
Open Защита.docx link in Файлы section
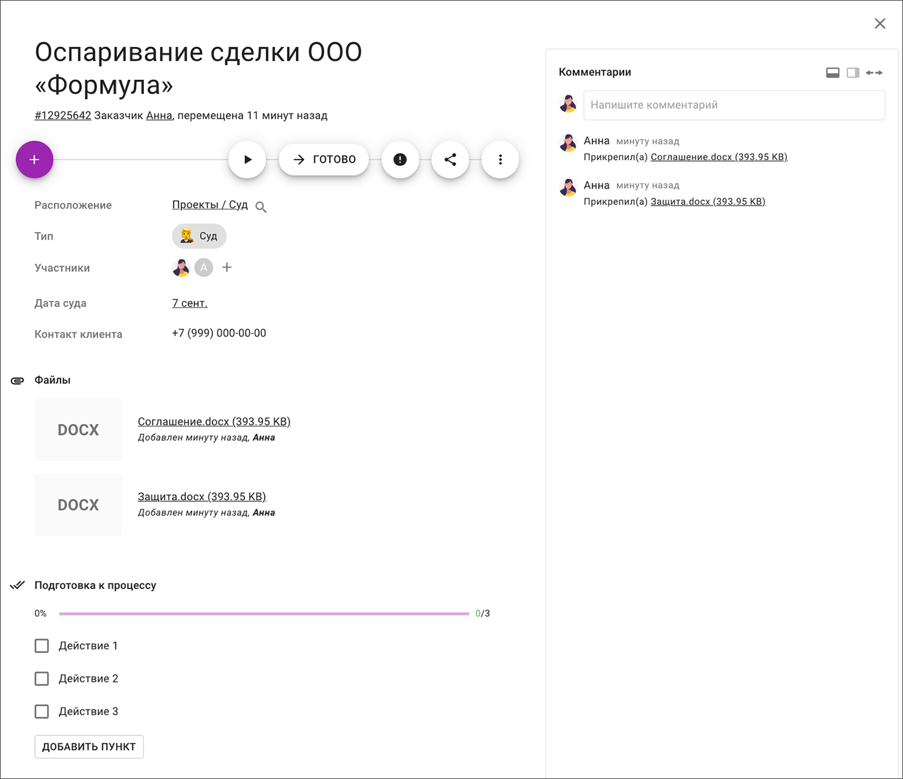click(202, 497)
